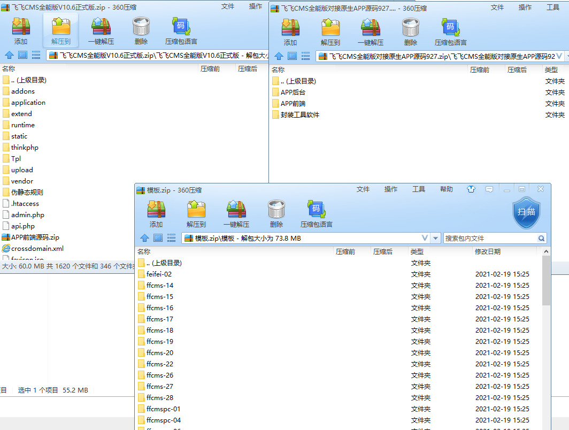Sort 模板.zip files by 修改日期 column
The image size is (569, 430).
click(x=487, y=251)
